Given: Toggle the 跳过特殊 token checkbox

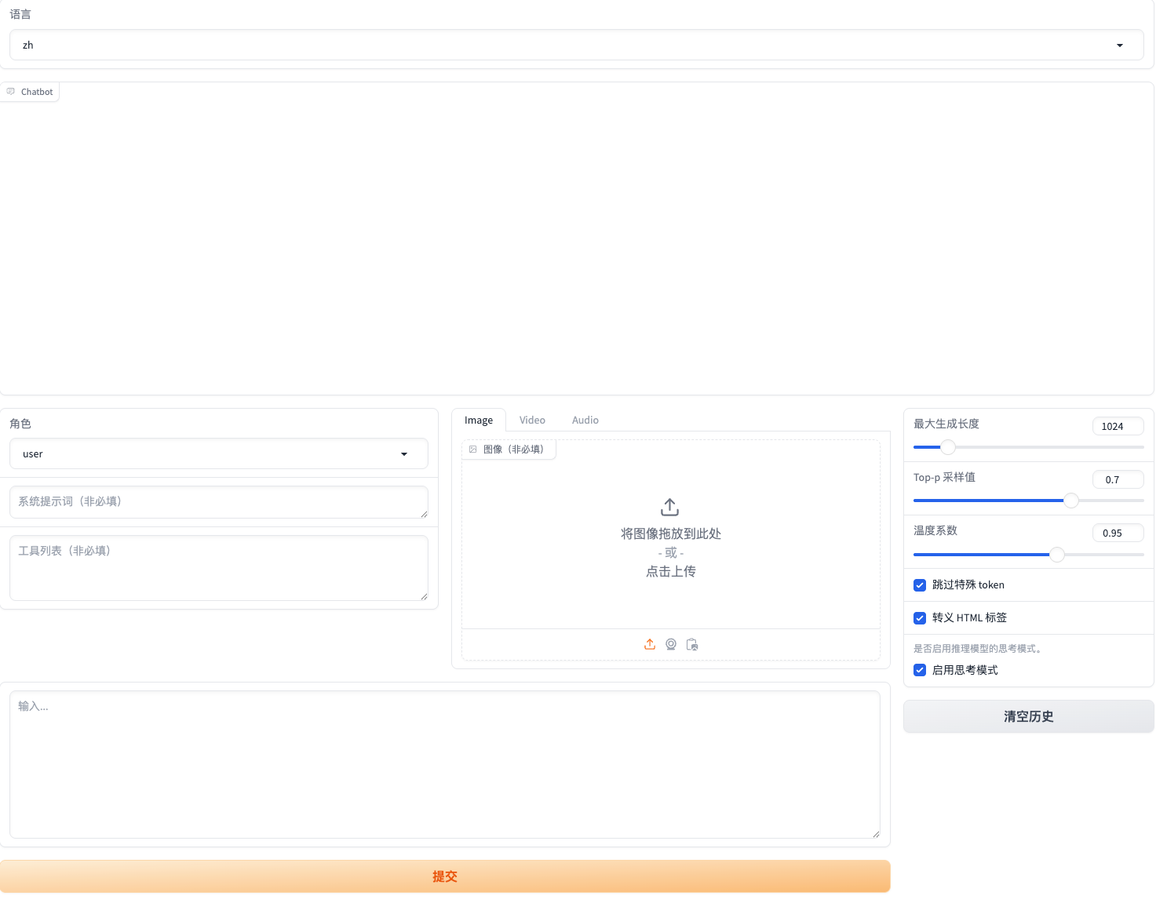Looking at the screenshot, I should pos(920,585).
